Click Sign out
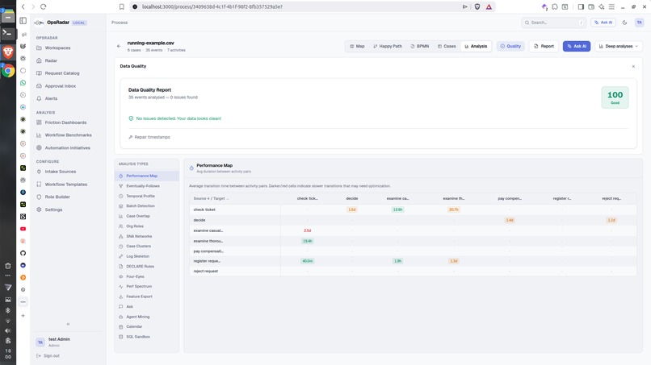Image resolution: width=651 pixels, height=365 pixels. (48, 356)
